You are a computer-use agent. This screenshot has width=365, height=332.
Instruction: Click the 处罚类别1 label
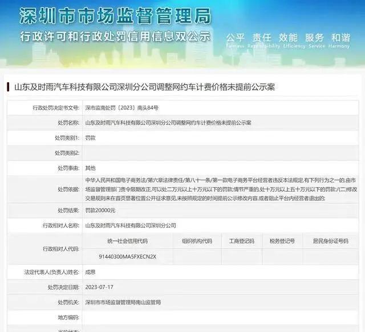[x=67, y=138]
